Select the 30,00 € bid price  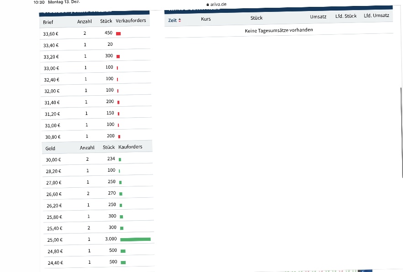click(53, 160)
